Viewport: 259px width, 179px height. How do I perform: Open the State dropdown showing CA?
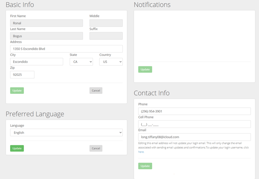tap(81, 62)
